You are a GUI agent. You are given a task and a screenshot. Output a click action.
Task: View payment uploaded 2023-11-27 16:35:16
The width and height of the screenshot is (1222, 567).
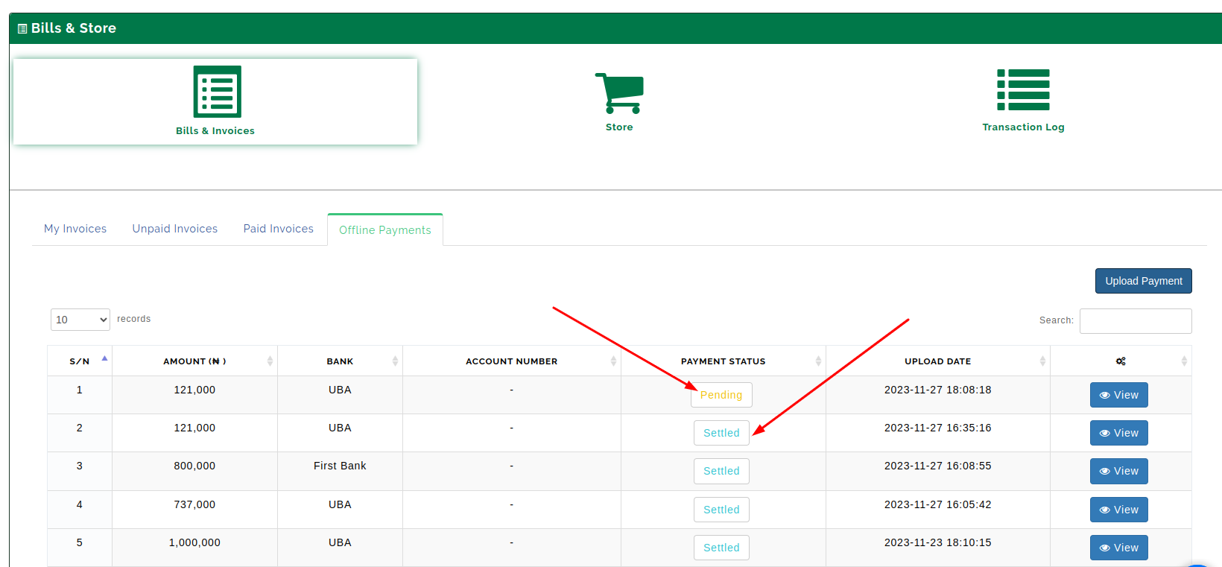point(1119,433)
